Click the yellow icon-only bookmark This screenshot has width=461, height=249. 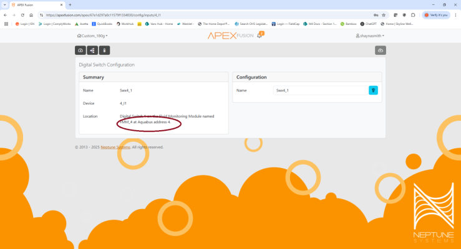[x=139, y=24]
